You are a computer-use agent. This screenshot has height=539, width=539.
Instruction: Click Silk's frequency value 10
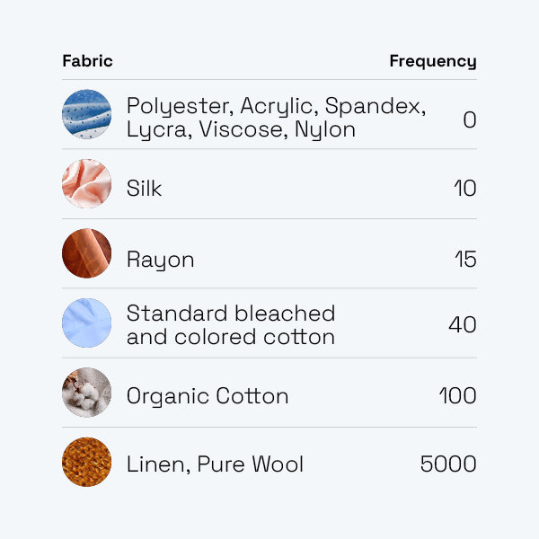pos(464,189)
